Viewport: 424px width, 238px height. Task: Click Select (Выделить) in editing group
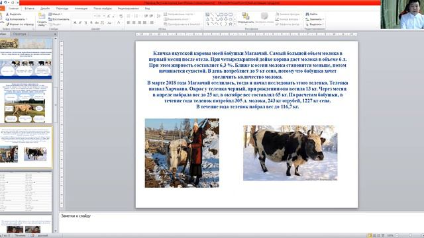pyautogui.click(x=315, y=24)
